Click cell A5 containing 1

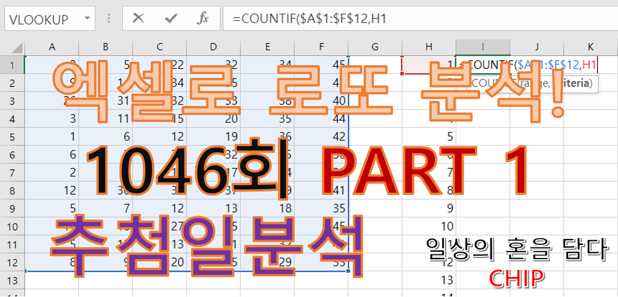click(52, 136)
